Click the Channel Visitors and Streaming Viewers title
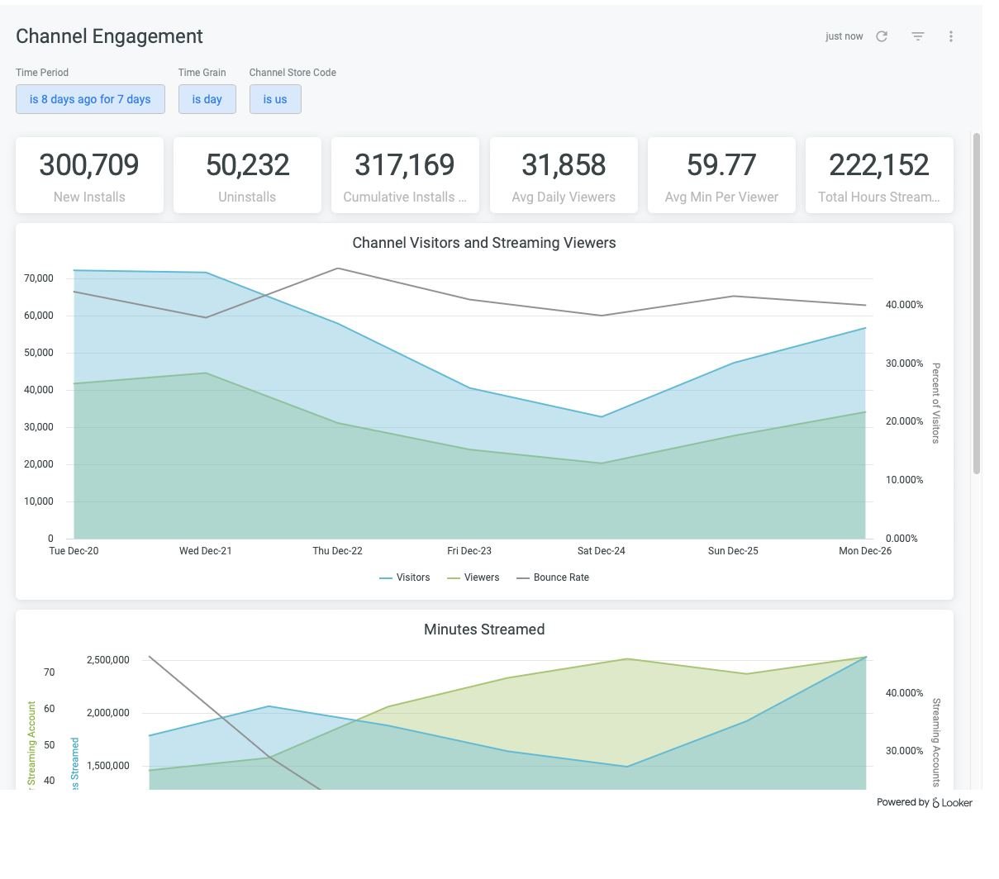999x879 pixels. click(x=484, y=243)
